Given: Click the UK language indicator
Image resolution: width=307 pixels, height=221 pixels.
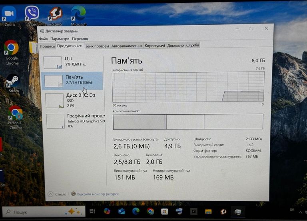Looking at the screenshot, I should [x=292, y=210].
